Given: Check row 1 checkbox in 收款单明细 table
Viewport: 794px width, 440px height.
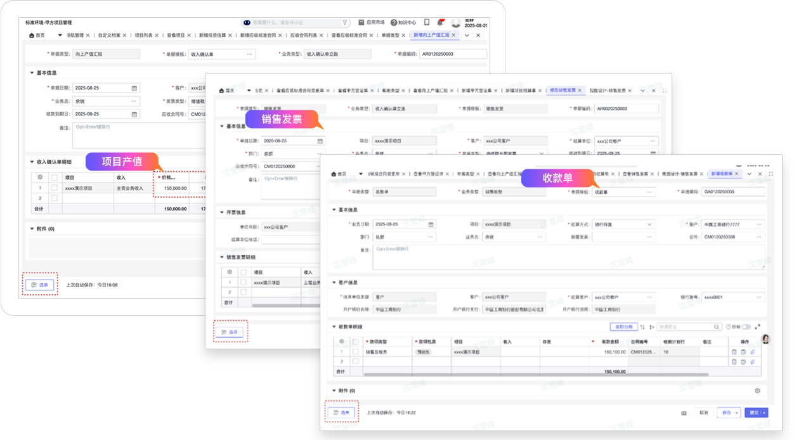Looking at the screenshot, I should (x=355, y=352).
